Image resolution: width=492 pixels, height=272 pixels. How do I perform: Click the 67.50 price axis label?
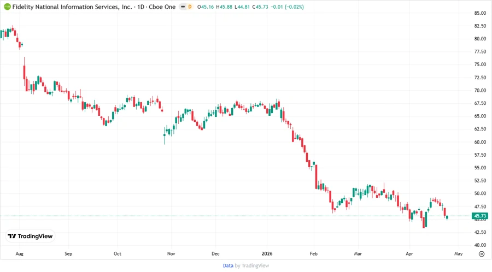(480, 103)
